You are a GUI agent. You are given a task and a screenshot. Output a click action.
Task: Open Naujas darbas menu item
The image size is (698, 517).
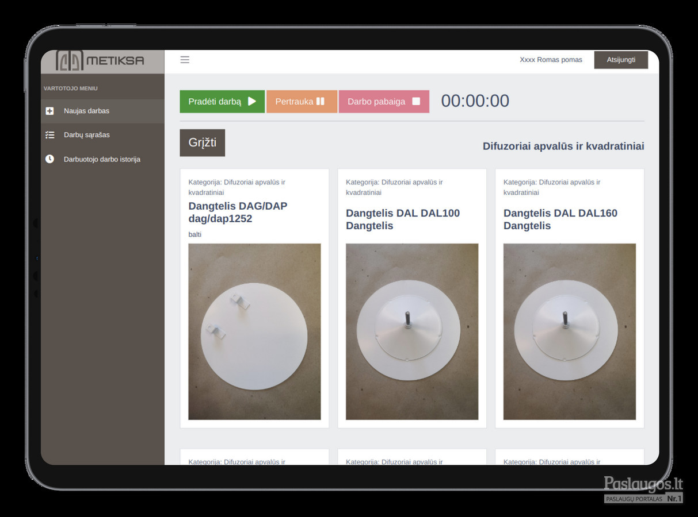pos(102,111)
